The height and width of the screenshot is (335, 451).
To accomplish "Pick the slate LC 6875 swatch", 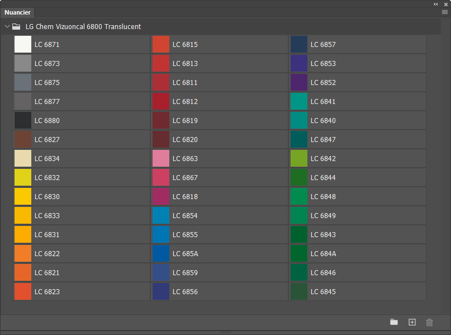I will tap(23, 82).
